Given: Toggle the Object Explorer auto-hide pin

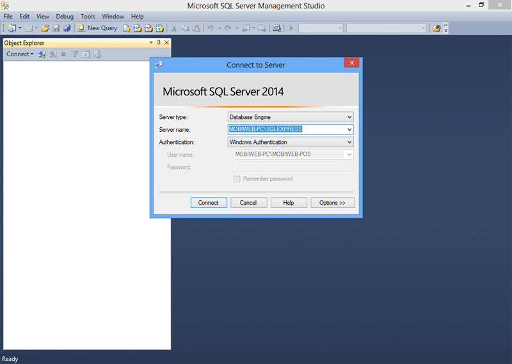Looking at the screenshot, I should point(159,43).
